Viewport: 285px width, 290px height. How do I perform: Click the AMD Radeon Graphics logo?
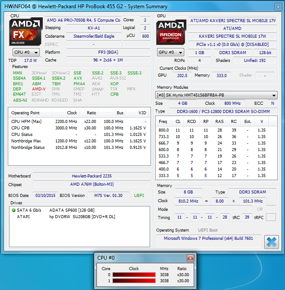pyautogui.click(x=170, y=32)
